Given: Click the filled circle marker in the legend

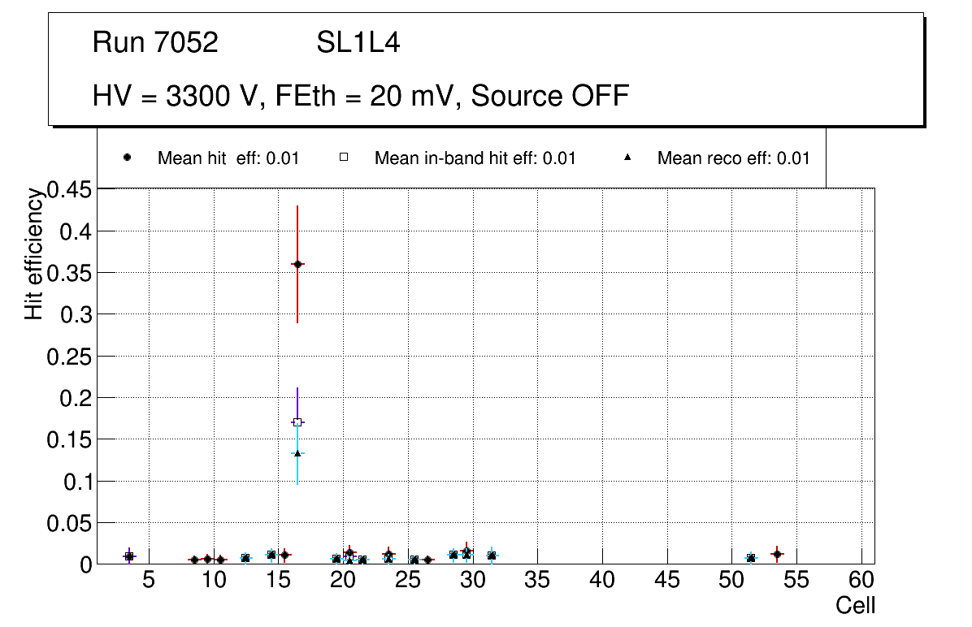Looking at the screenshot, I should click(127, 158).
